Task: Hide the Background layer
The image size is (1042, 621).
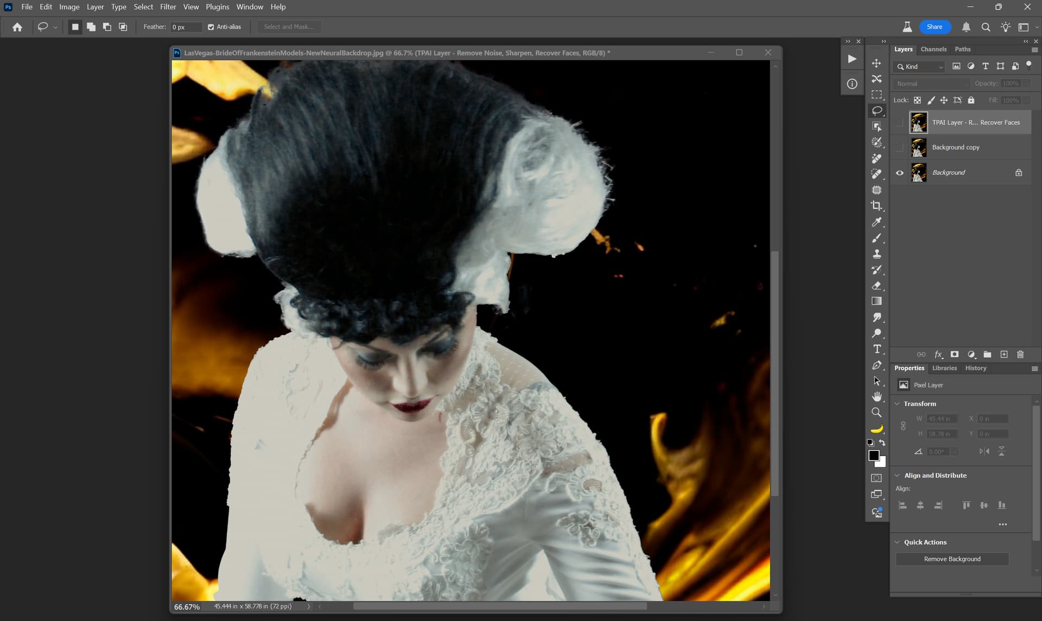Action: [899, 173]
